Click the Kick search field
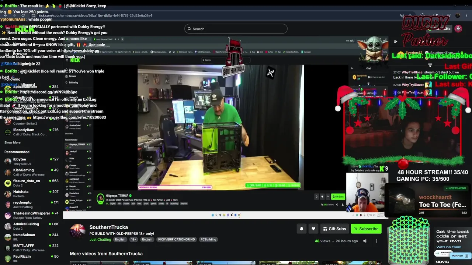This screenshot has height=265, width=472. [x=236, y=29]
